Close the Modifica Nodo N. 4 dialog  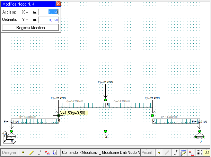(x=58, y=4)
